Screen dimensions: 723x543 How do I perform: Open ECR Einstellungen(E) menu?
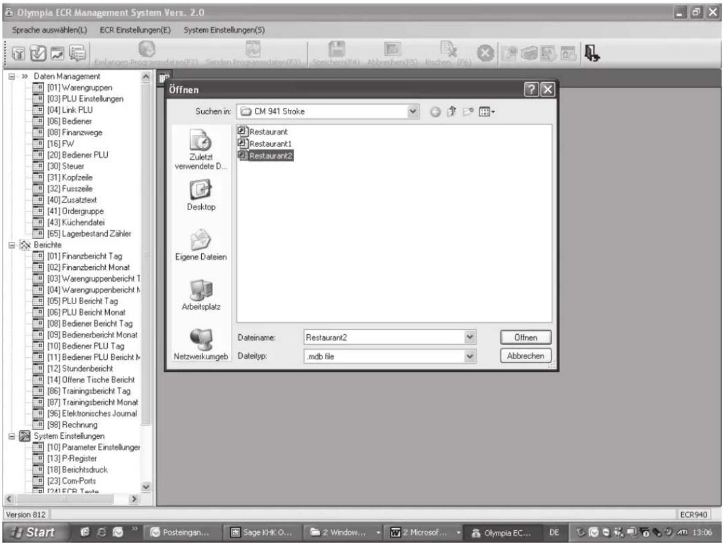coord(135,30)
